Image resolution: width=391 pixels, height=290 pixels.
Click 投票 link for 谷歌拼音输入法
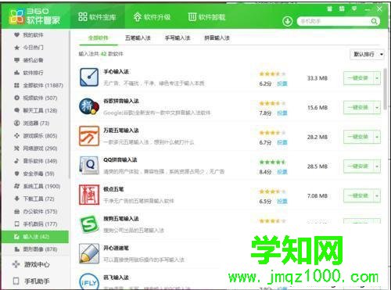pyautogui.click(x=282, y=113)
